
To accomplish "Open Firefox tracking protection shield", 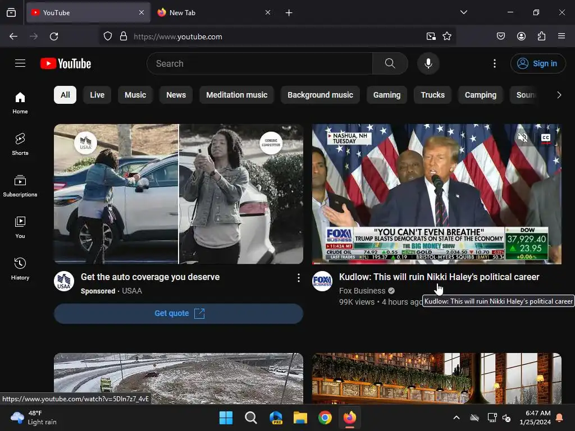I will coord(107,36).
